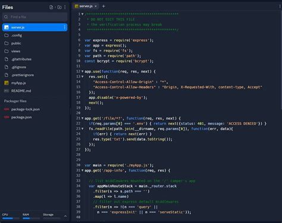This screenshot has height=223, width=282.
Task: Click the new file icon
Action: [51, 7]
